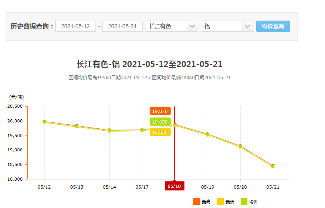Click the green 19,850 tooltip label

click(160, 122)
